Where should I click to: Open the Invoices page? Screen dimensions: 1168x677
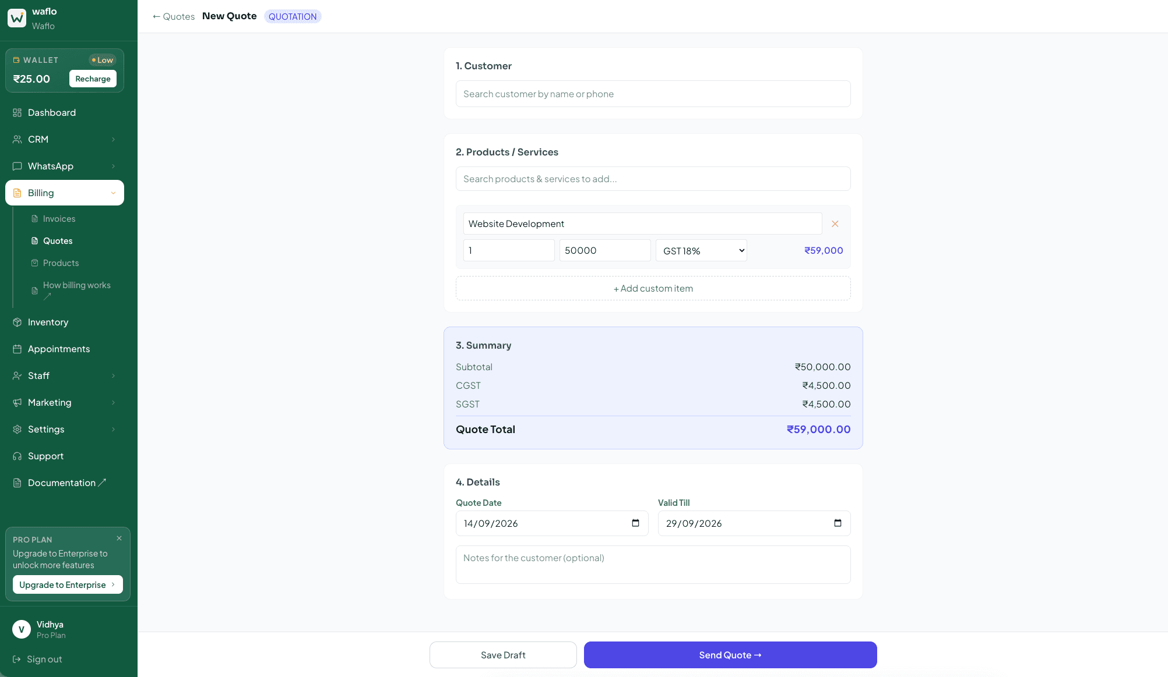click(x=59, y=219)
